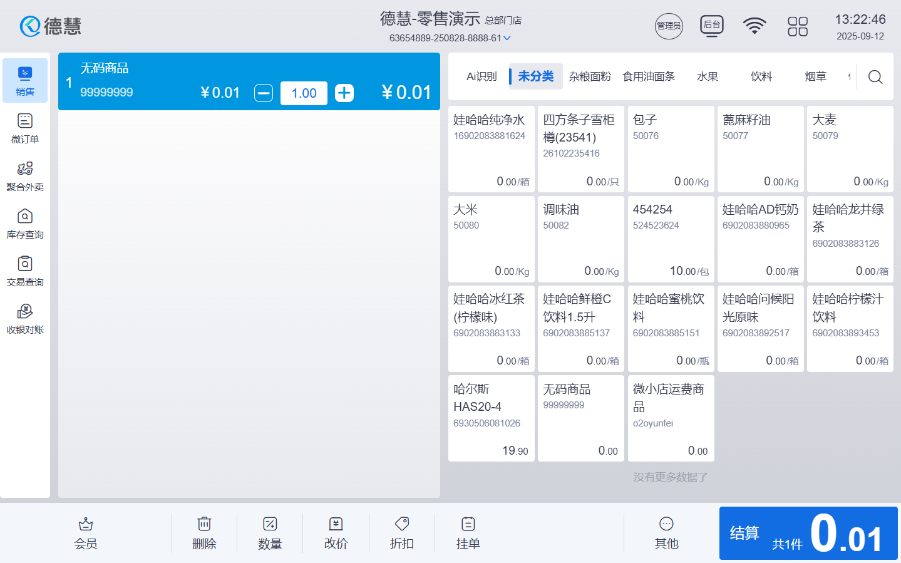Open the 聚合外卖 delivery sidebar icon
This screenshot has width=901, height=563.
click(25, 176)
